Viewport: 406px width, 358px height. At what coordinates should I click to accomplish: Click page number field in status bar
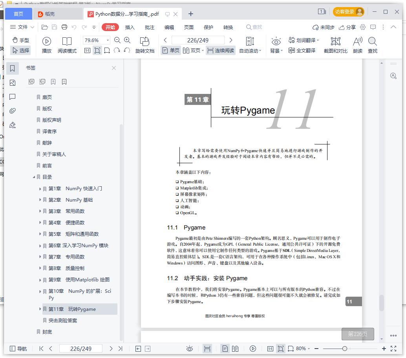click(x=80, y=349)
